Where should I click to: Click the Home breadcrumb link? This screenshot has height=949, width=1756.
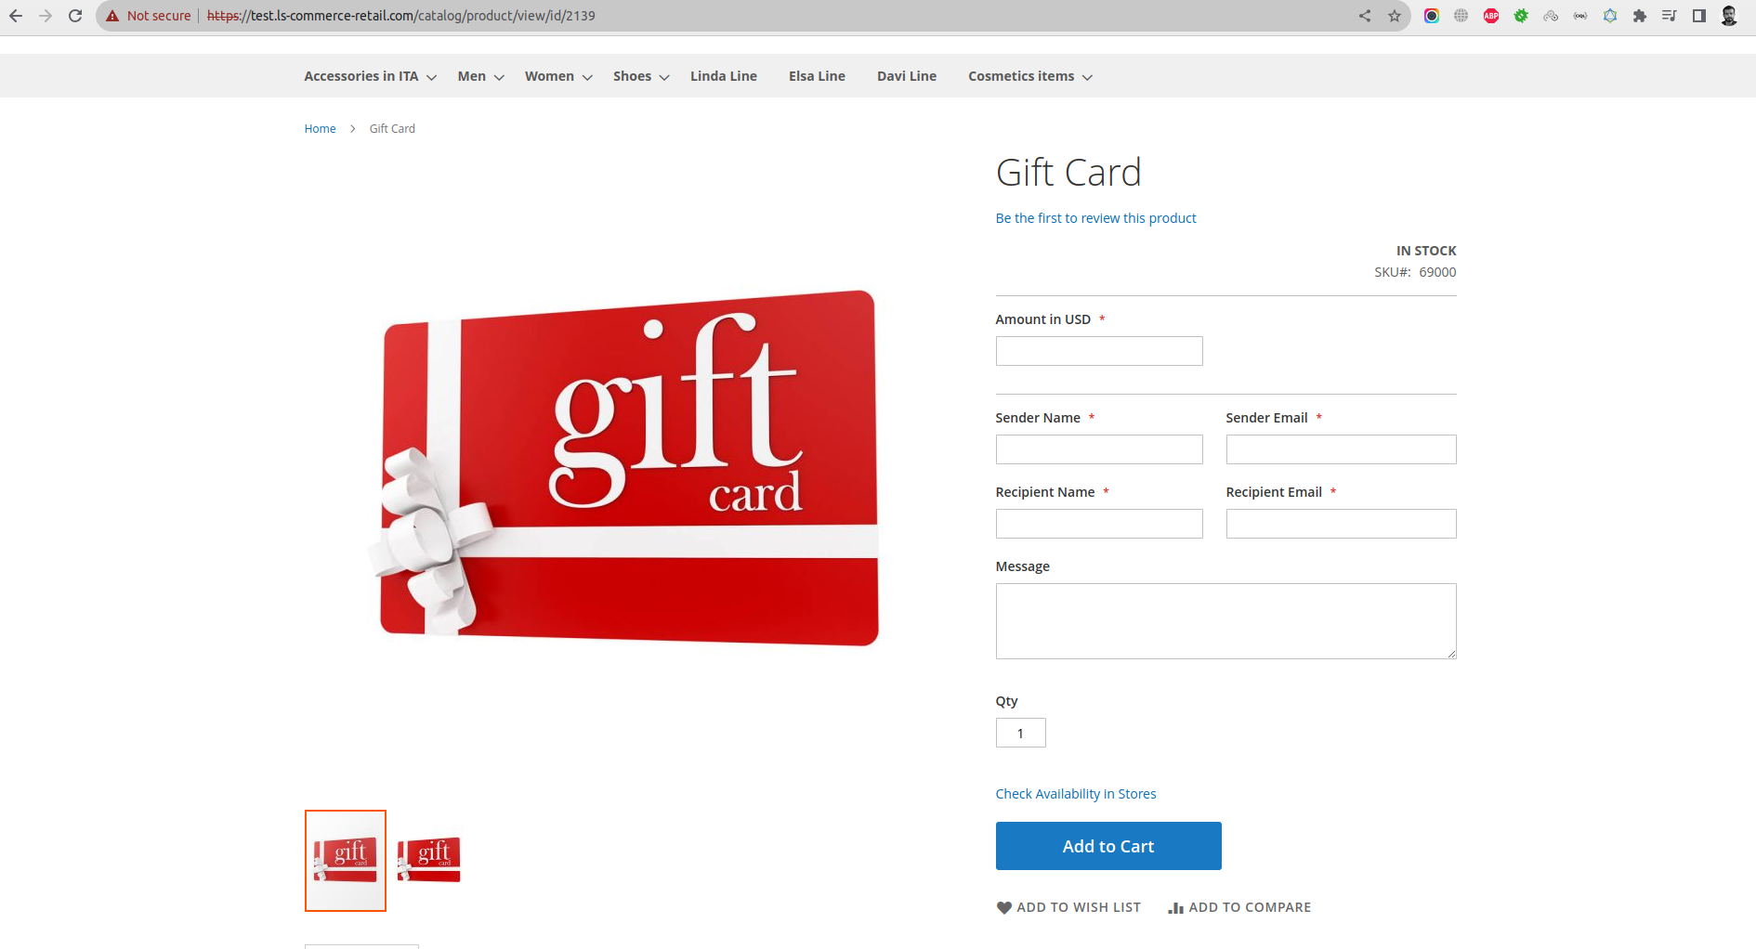pos(320,129)
